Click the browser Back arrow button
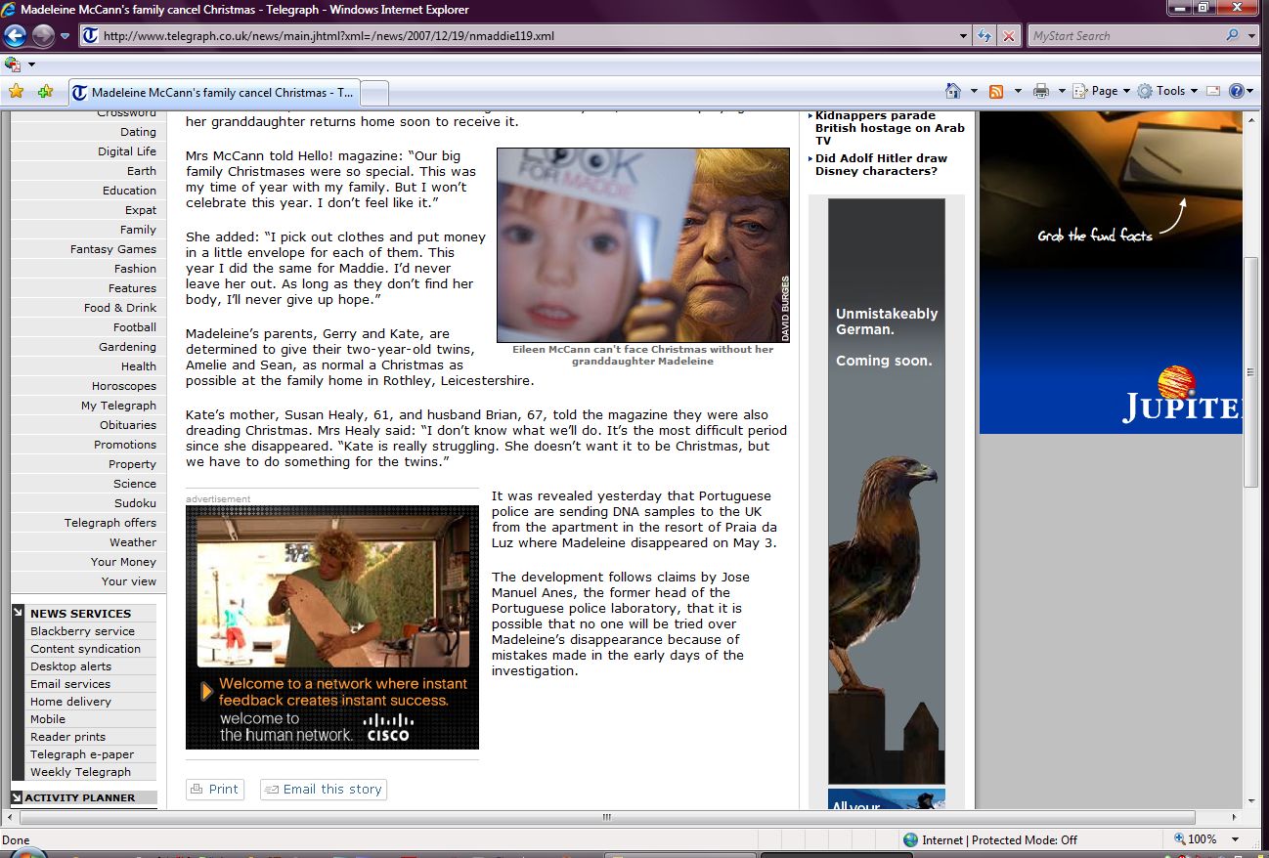The width and height of the screenshot is (1269, 858). coord(16,36)
